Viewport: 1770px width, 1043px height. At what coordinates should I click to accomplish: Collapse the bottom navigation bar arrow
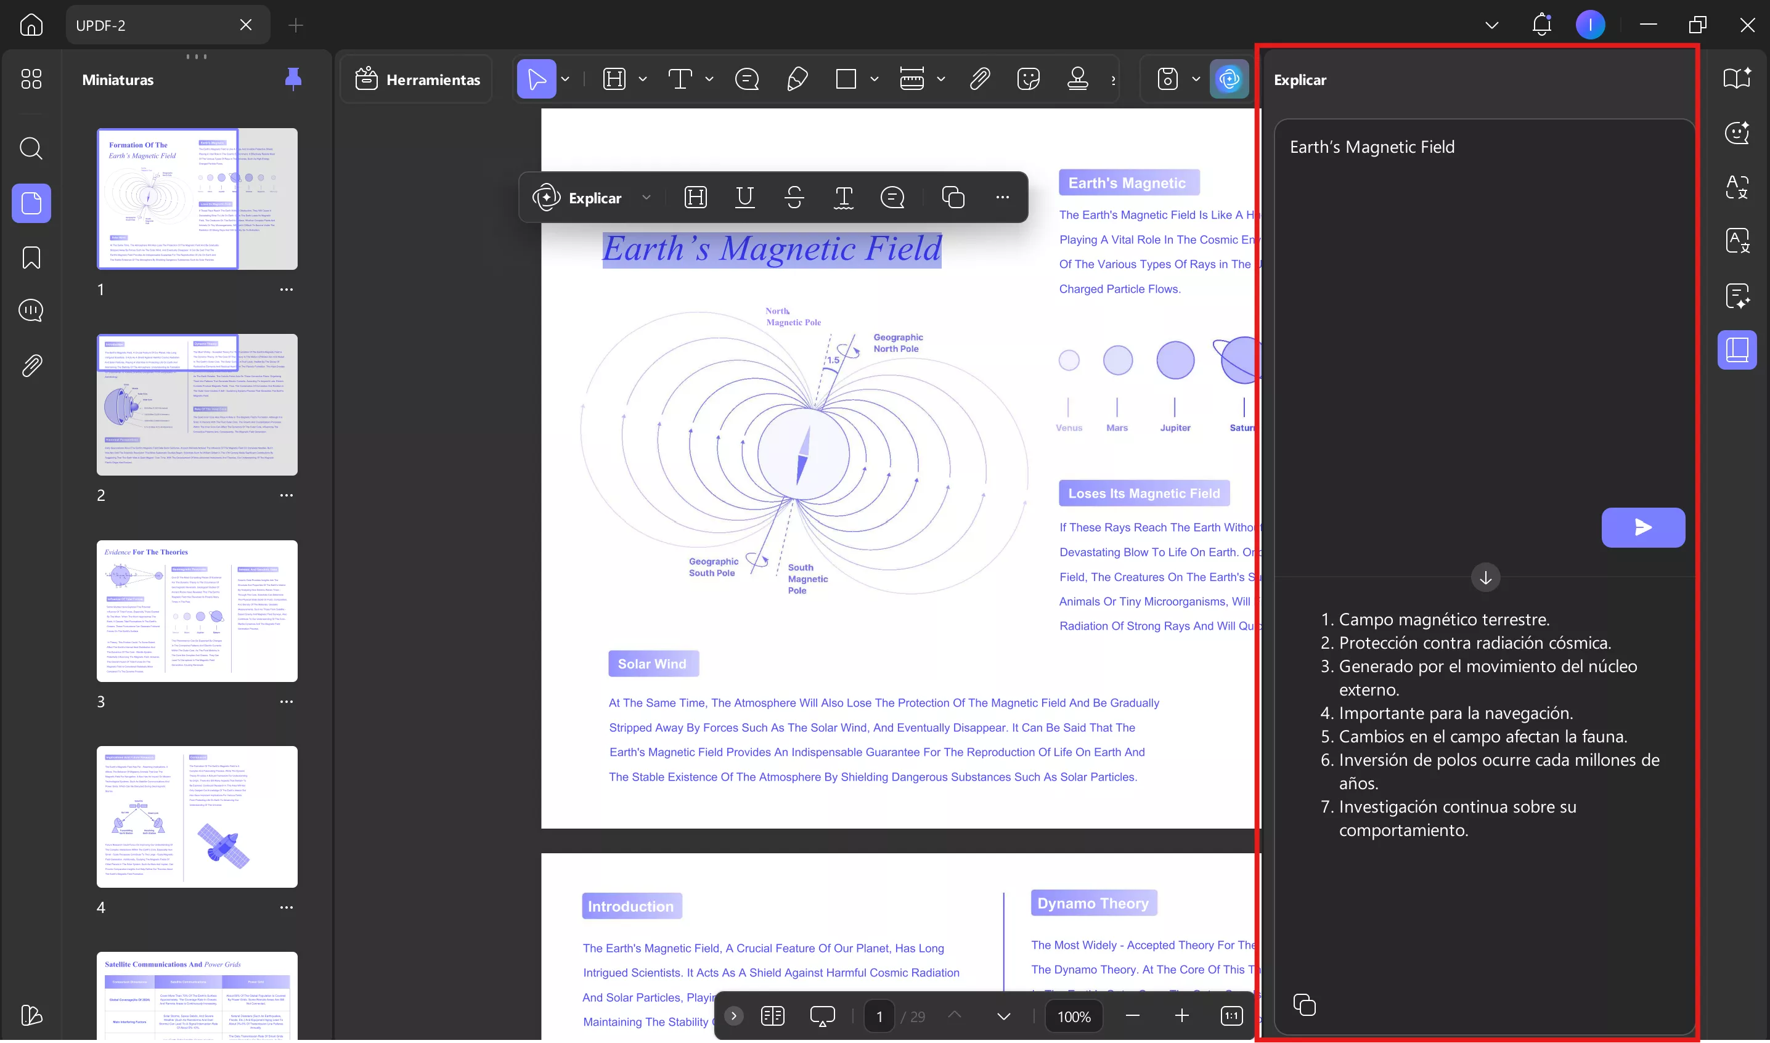click(733, 1016)
